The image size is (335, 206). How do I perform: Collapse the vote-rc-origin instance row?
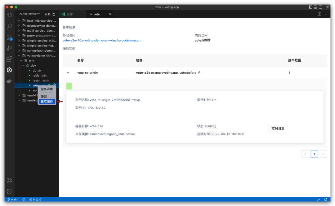[68, 72]
